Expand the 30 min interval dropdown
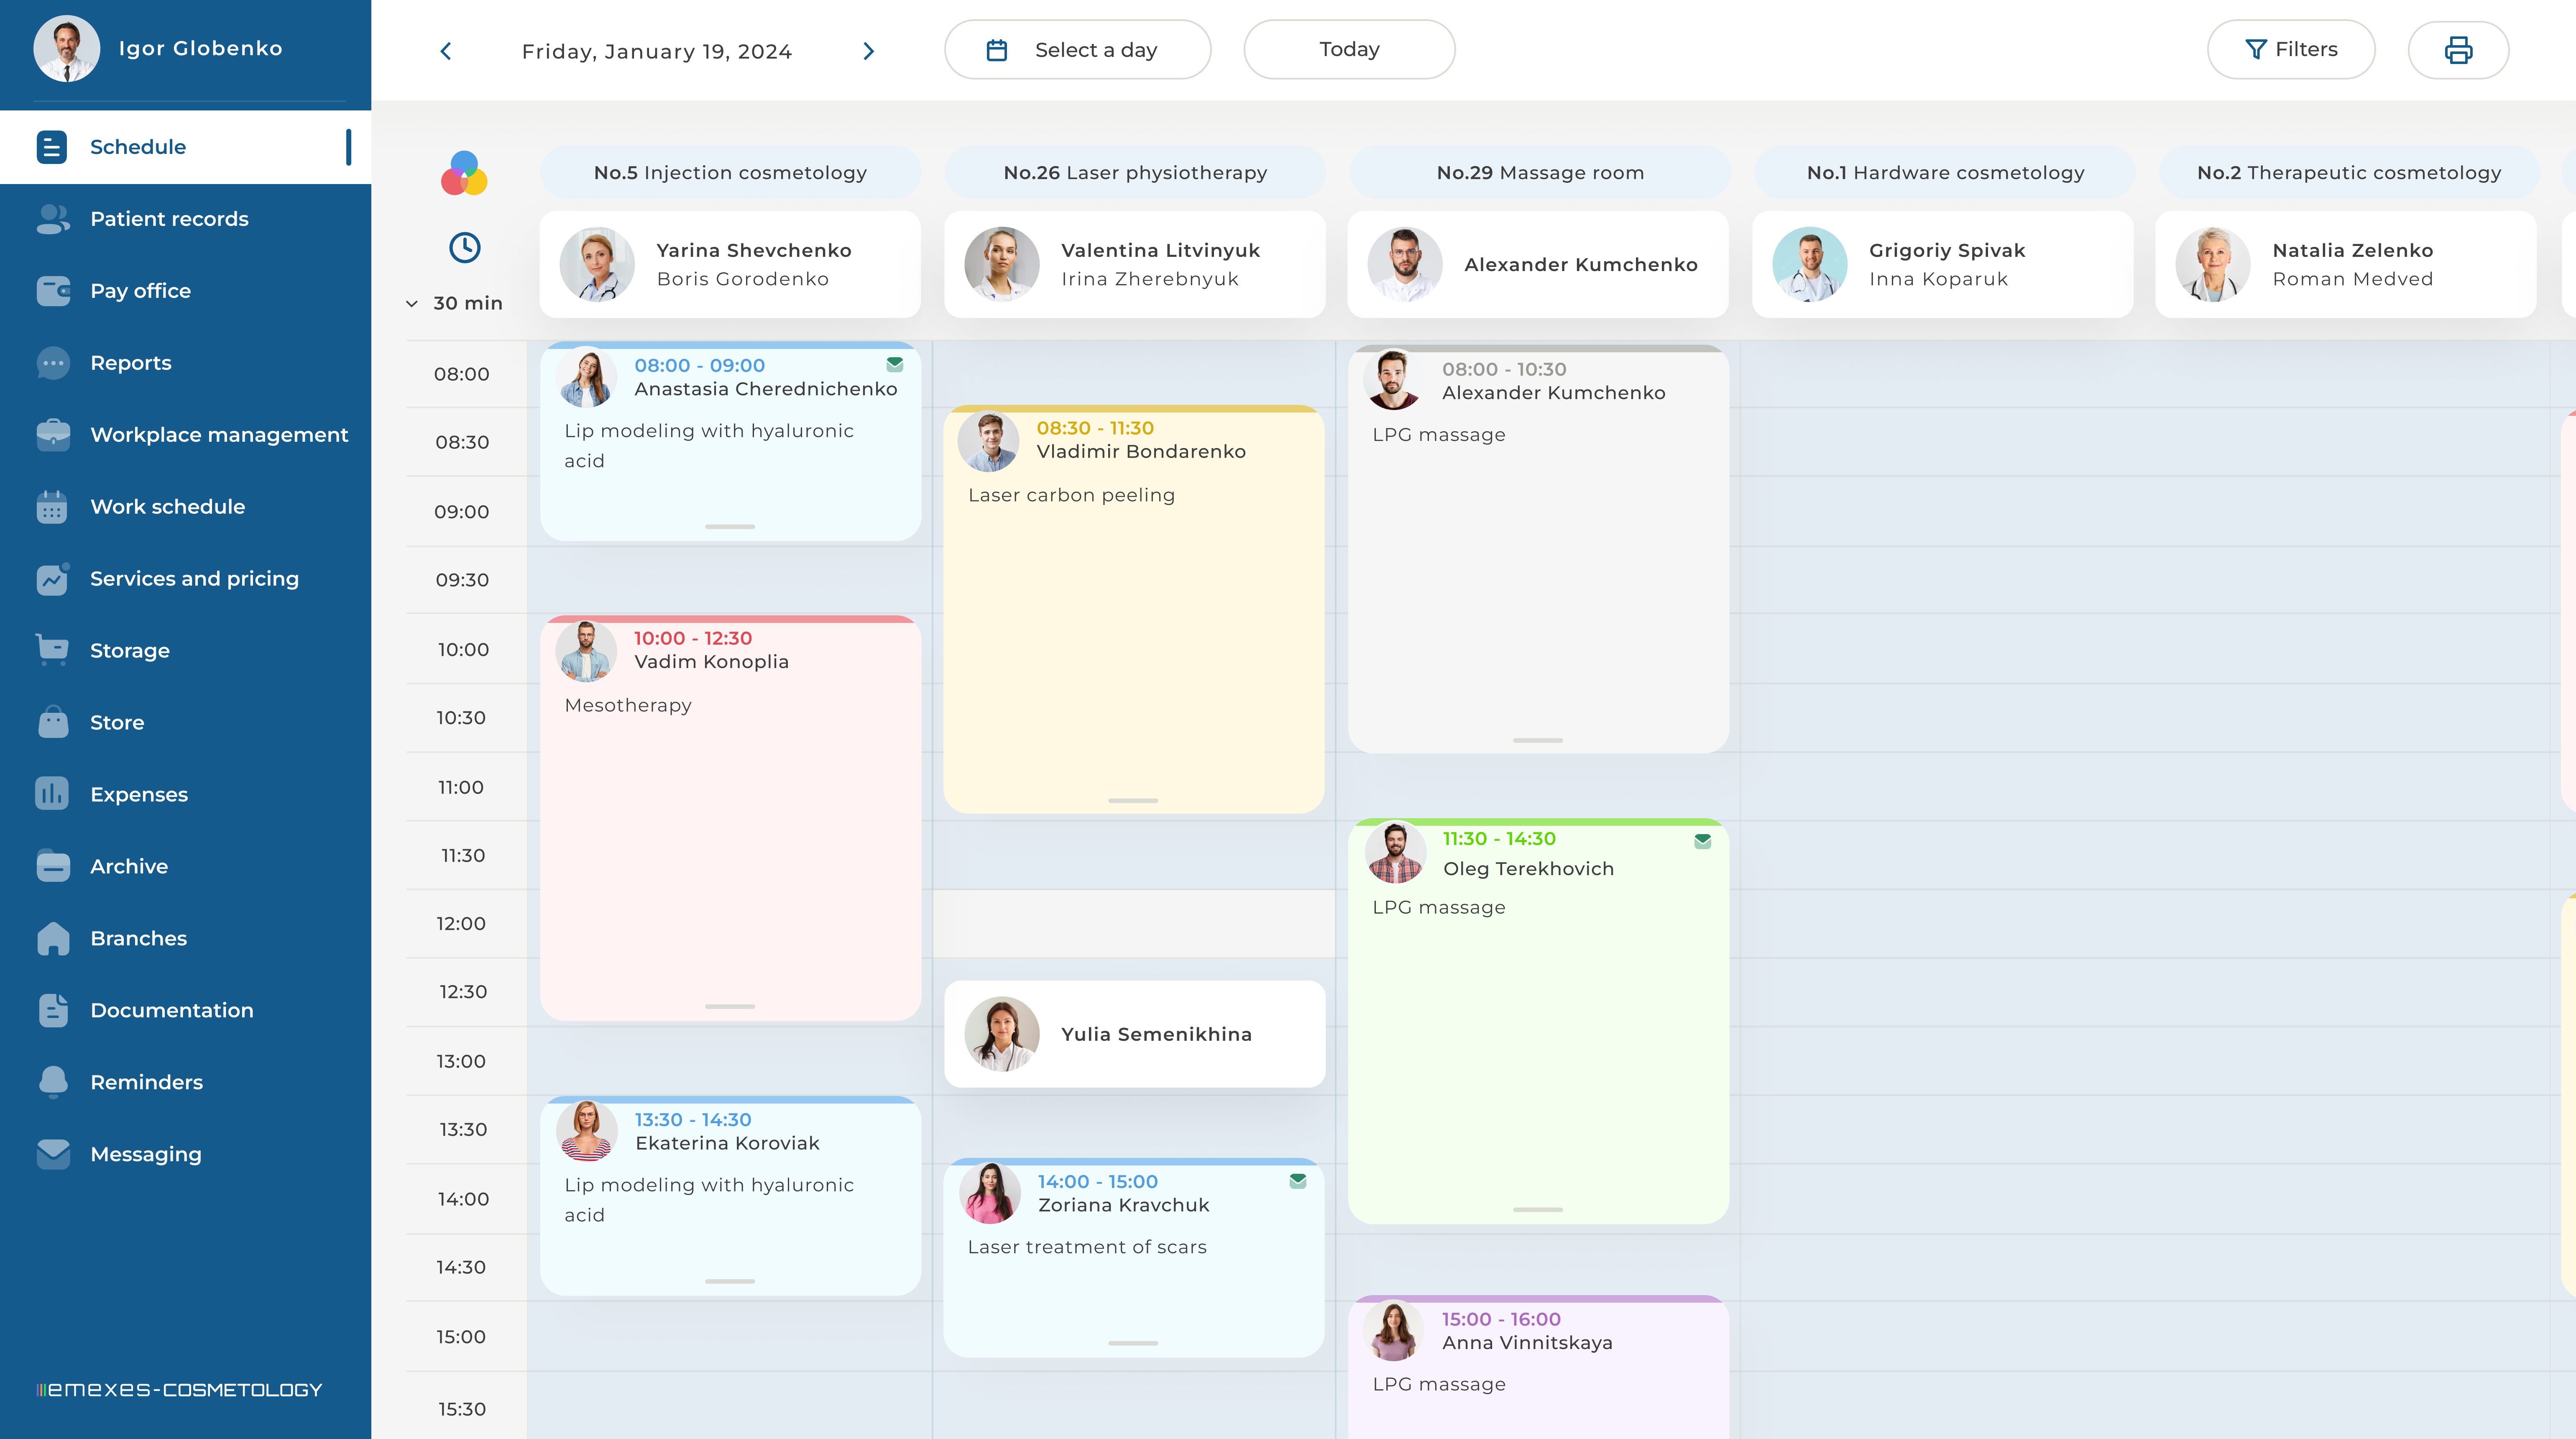Viewport: 2576px width, 1439px height. (x=454, y=303)
